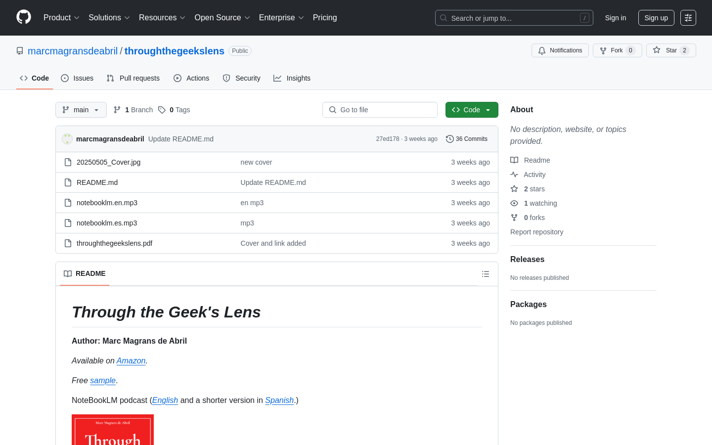Open commit hash 27ed178

(388, 139)
